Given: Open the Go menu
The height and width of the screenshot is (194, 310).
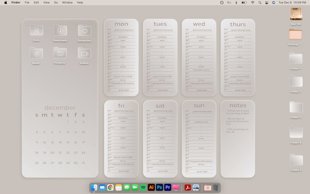Looking at the screenshot, I should (x=56, y=3).
